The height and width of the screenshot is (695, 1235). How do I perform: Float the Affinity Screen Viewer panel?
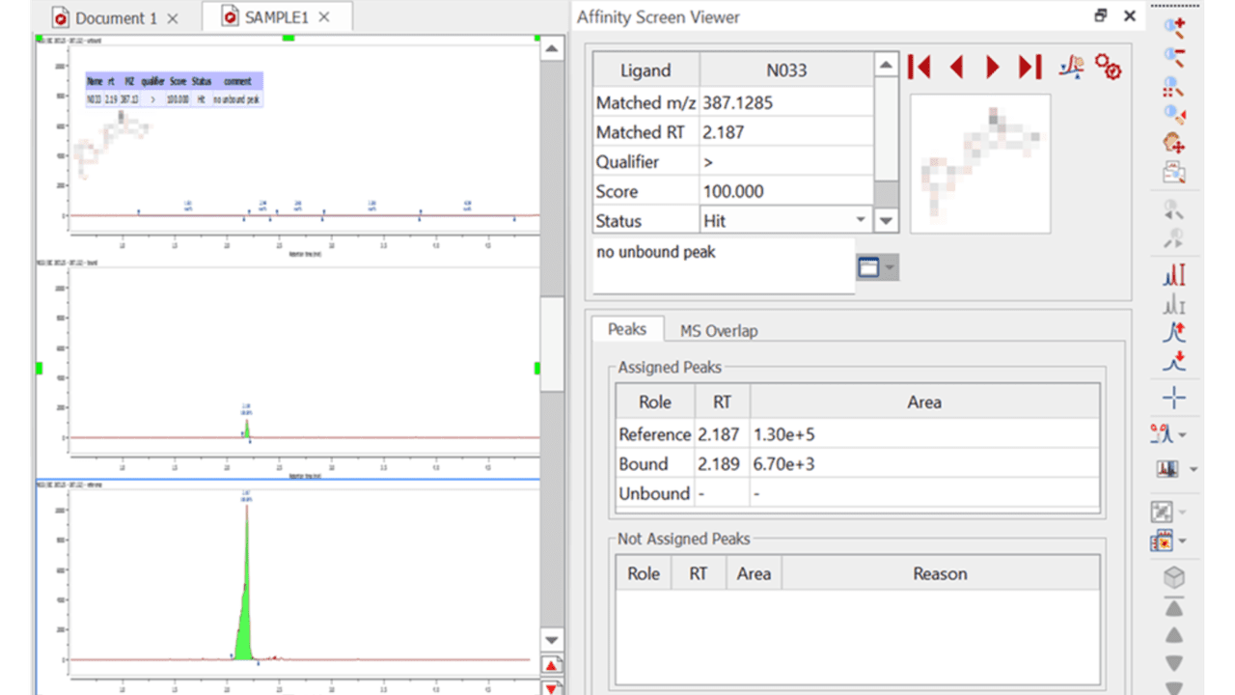(x=1101, y=16)
